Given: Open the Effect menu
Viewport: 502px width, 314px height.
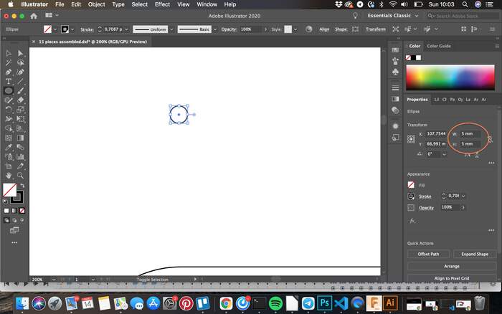Looking at the screenshot, I should pyautogui.click(x=162, y=4).
